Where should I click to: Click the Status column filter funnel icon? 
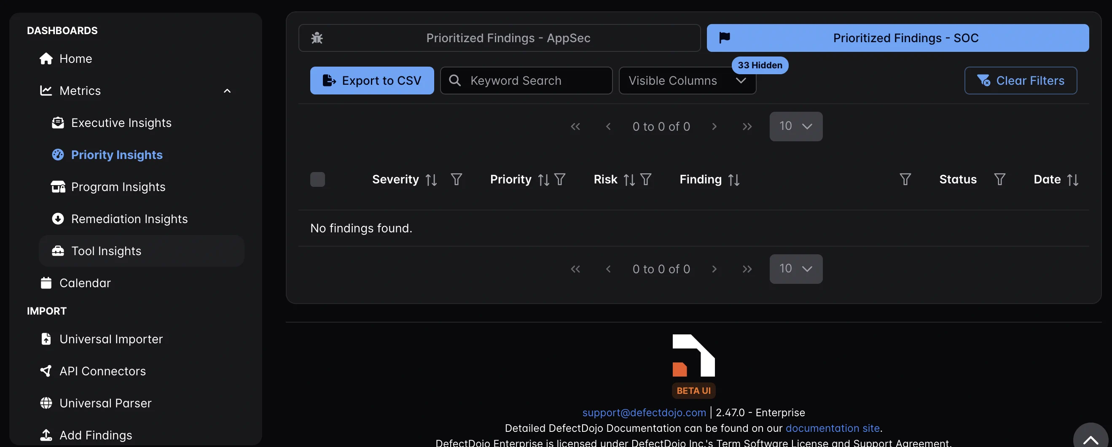(999, 179)
